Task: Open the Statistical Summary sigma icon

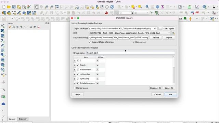Action: pyautogui.click(x=163, y=7)
